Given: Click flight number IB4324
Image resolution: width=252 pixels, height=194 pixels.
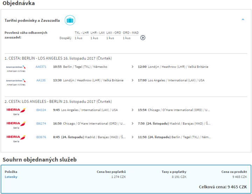Looking at the screenshot, I should (41, 110).
